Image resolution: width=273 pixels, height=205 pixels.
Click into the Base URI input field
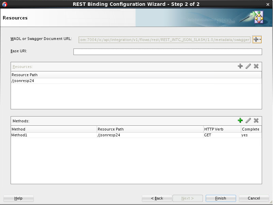pos(168,52)
